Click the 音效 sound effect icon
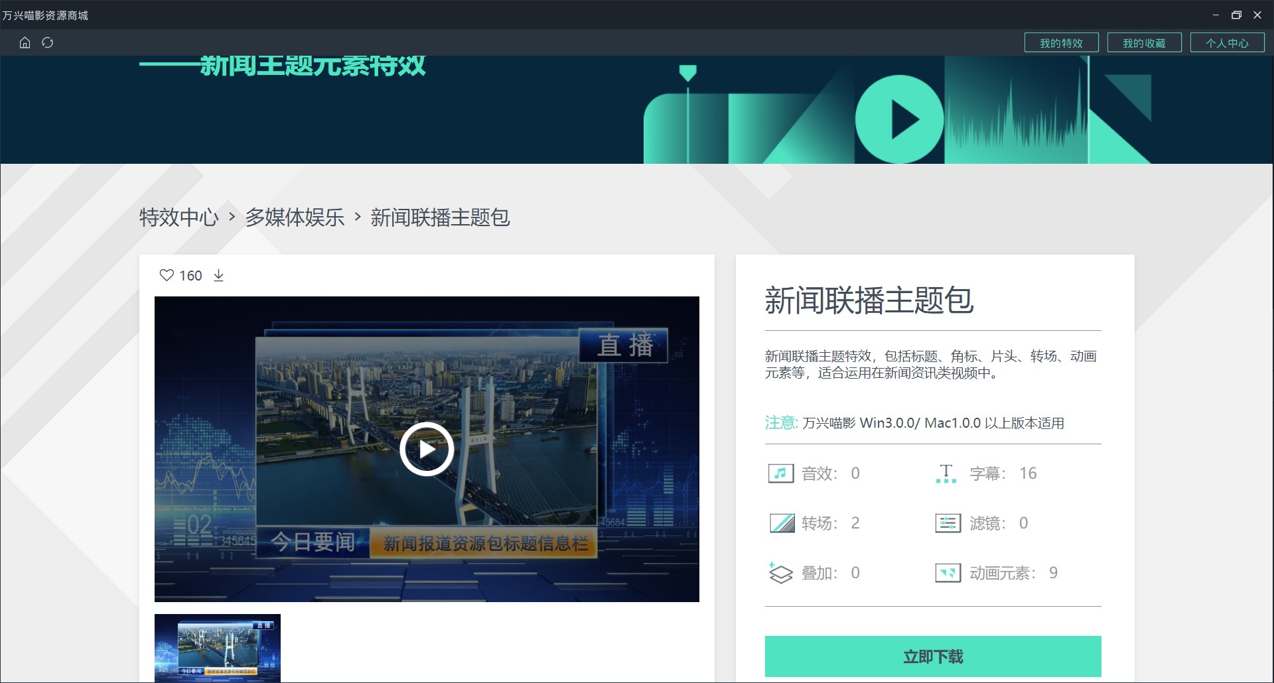The height and width of the screenshot is (683, 1274). coord(781,473)
